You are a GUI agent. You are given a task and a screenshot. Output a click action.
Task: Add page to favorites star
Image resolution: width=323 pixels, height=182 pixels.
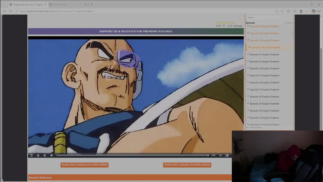[282, 11]
